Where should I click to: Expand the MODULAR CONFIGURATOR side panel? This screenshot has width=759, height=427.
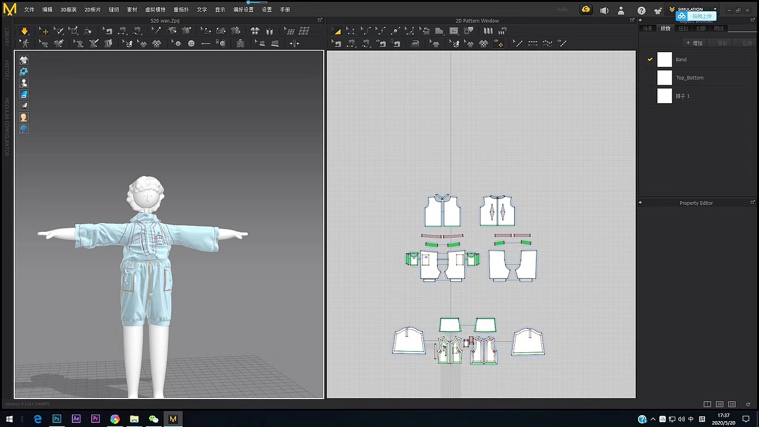(x=7, y=127)
